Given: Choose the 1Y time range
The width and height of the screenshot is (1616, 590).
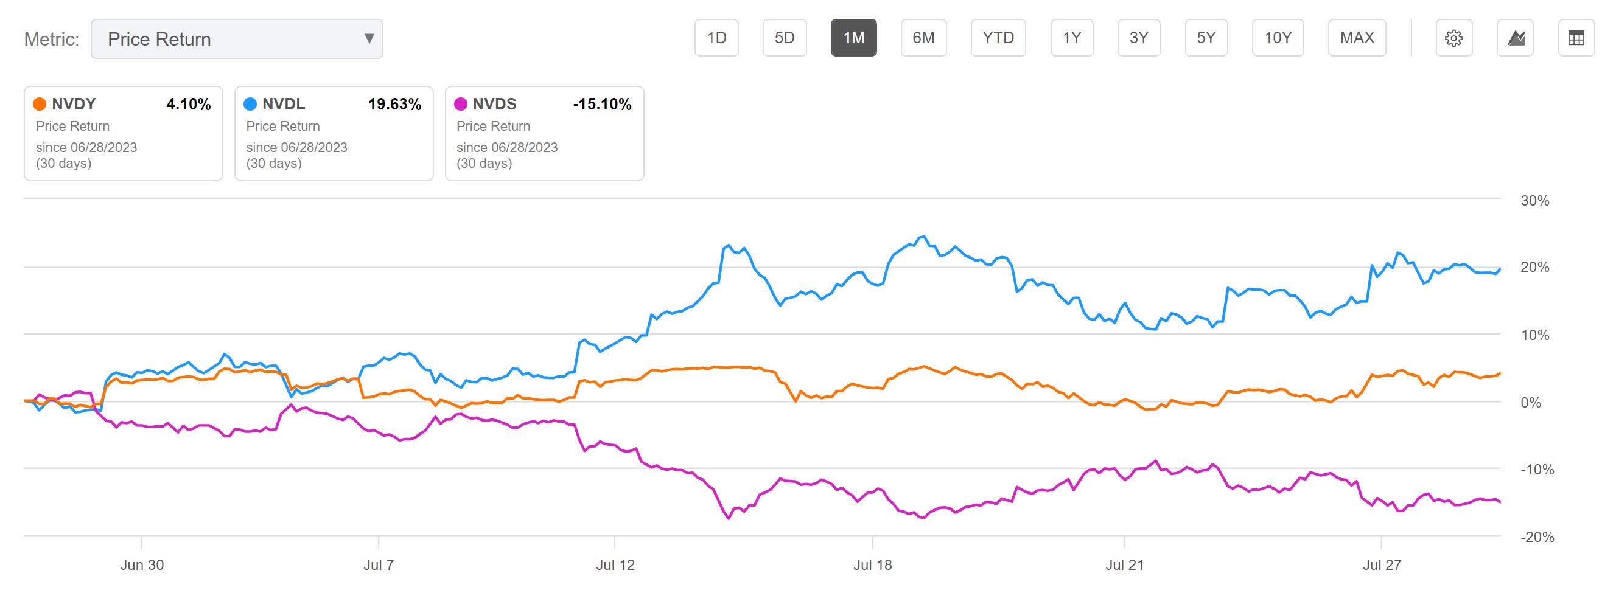Looking at the screenshot, I should [1071, 38].
